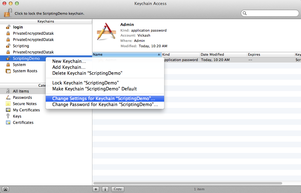301x193 pixels.
Task: Click the Copy button
Action: (x=117, y=189)
